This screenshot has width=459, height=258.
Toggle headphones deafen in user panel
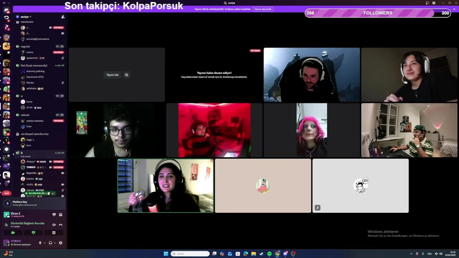pyautogui.click(x=50, y=243)
